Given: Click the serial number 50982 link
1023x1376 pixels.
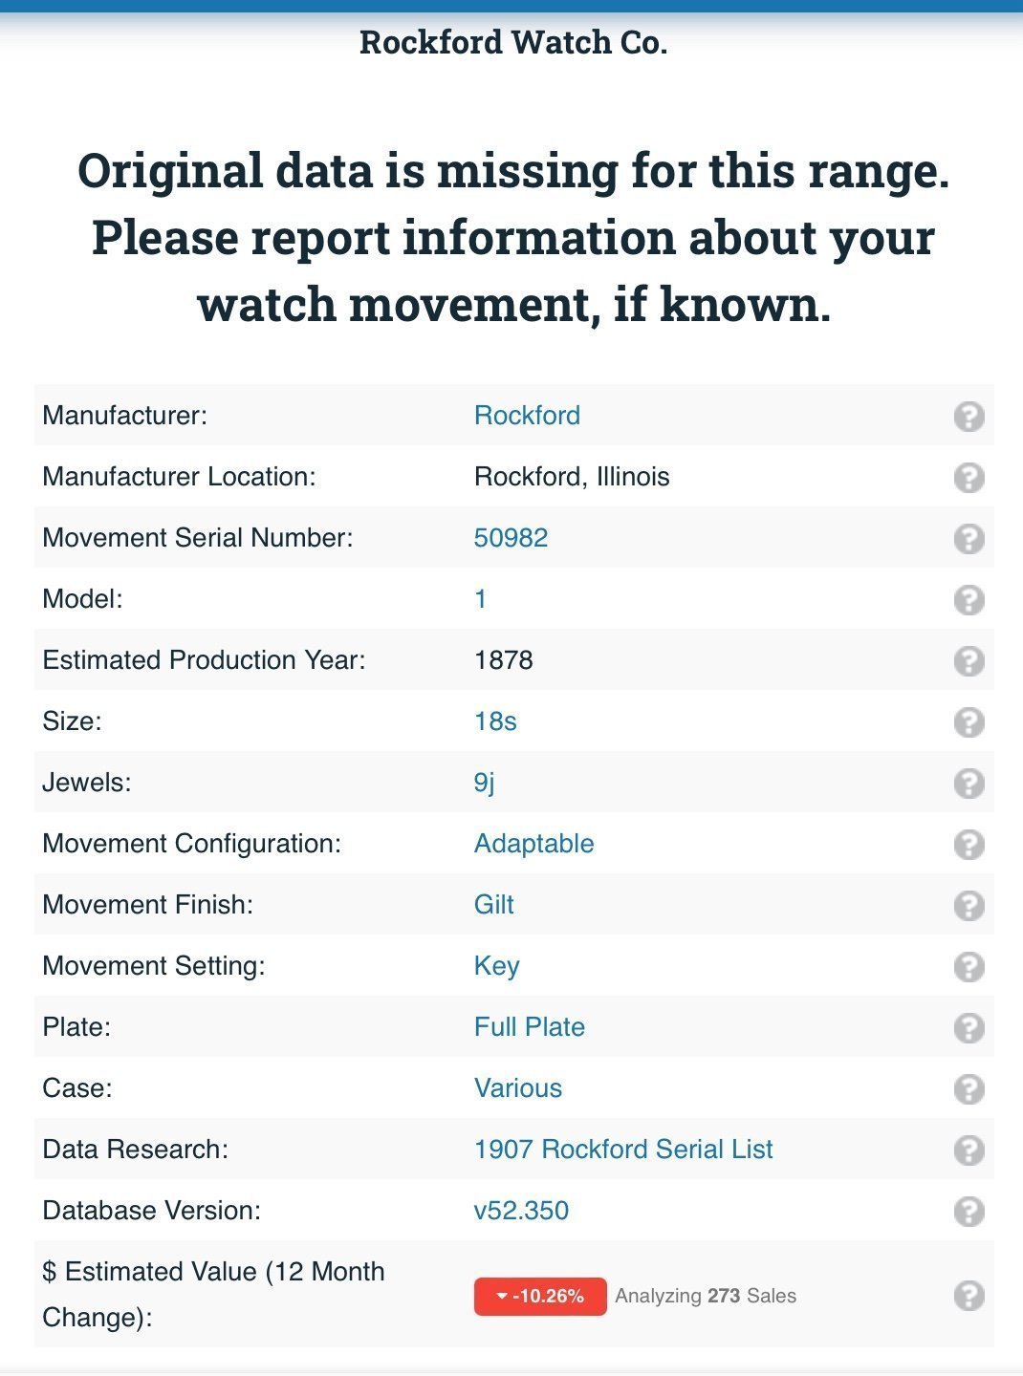Looking at the screenshot, I should coord(511,538).
